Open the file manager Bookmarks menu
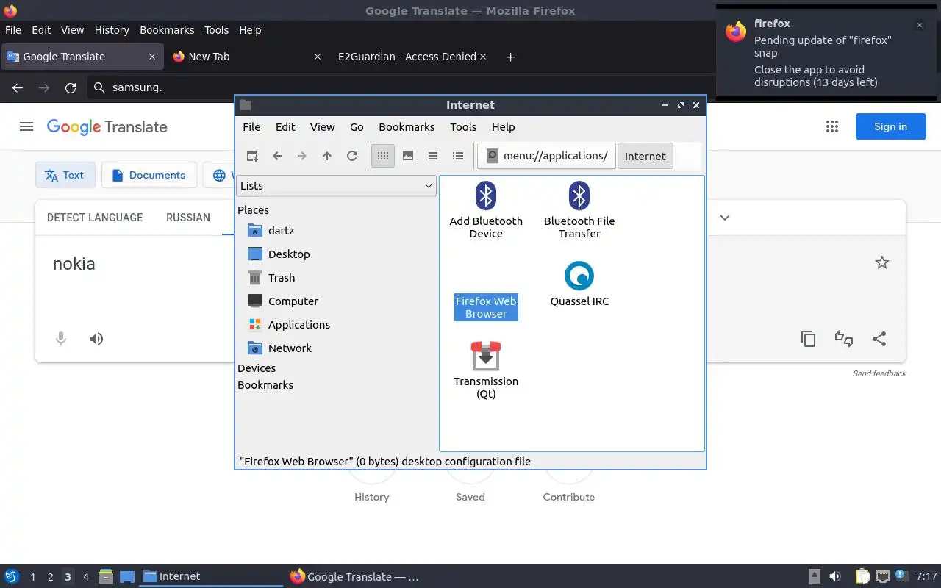Screen dimensions: 941x588 407,127
